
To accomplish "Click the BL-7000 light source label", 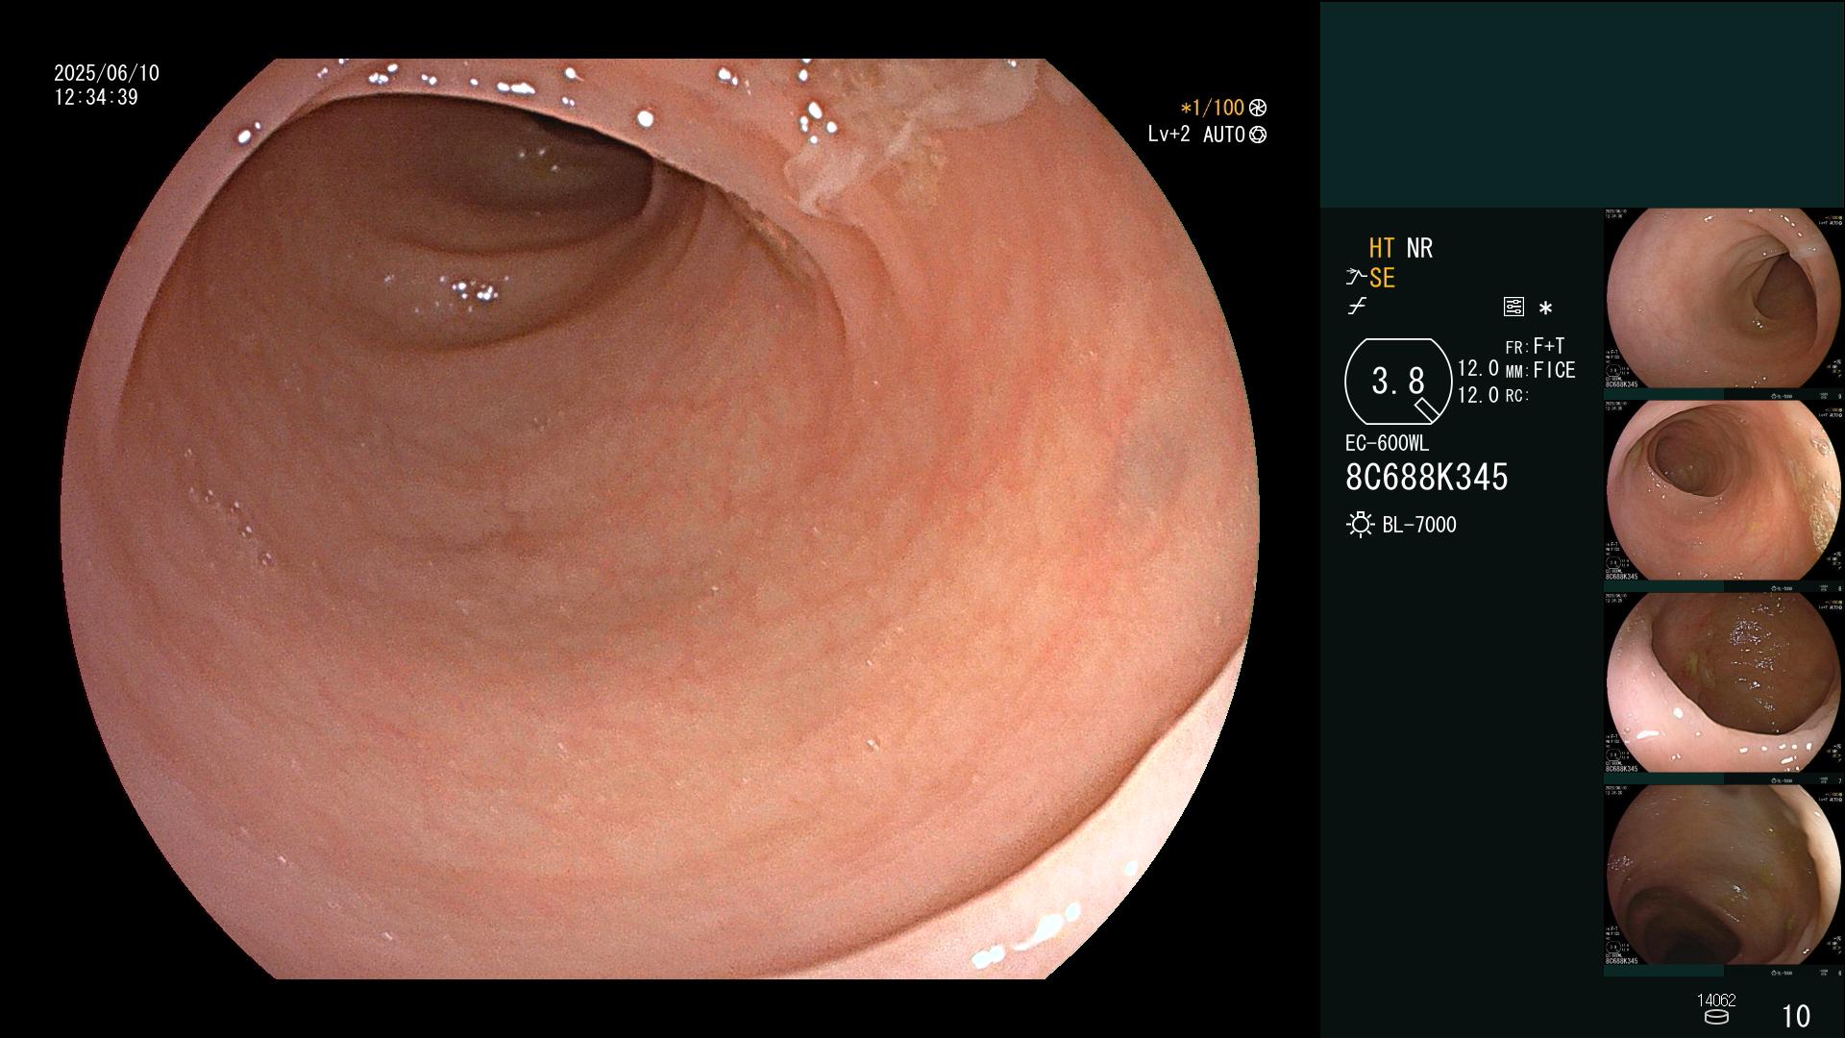I will (1419, 525).
